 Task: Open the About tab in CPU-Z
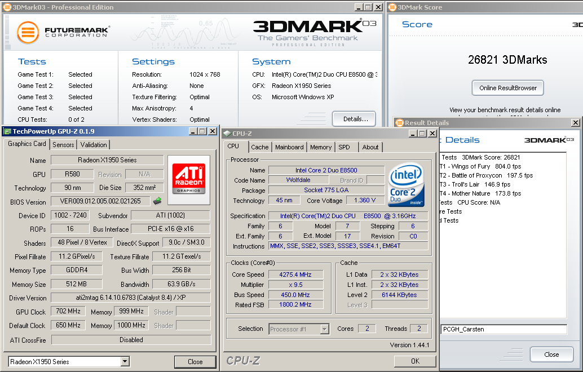370,147
